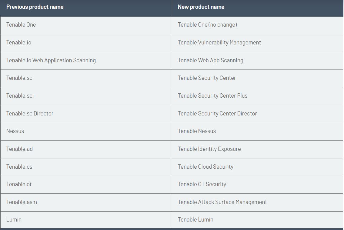Image resolution: width=344 pixels, height=230 pixels.
Task: Select 'Tenable.io Web Application Scanning' cell
Action: point(86,61)
